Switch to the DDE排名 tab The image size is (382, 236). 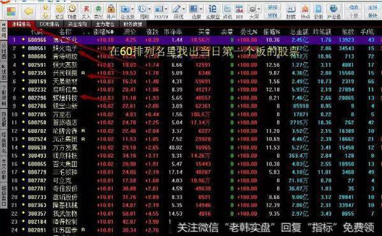pos(50,24)
